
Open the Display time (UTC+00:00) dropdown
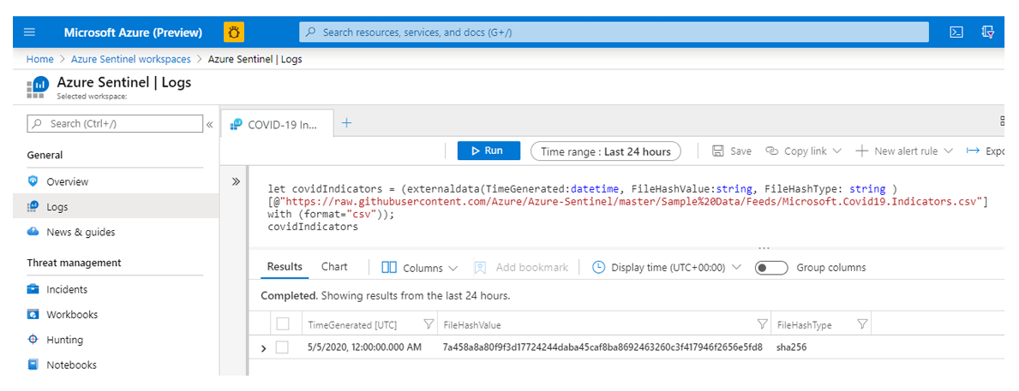[x=667, y=267]
